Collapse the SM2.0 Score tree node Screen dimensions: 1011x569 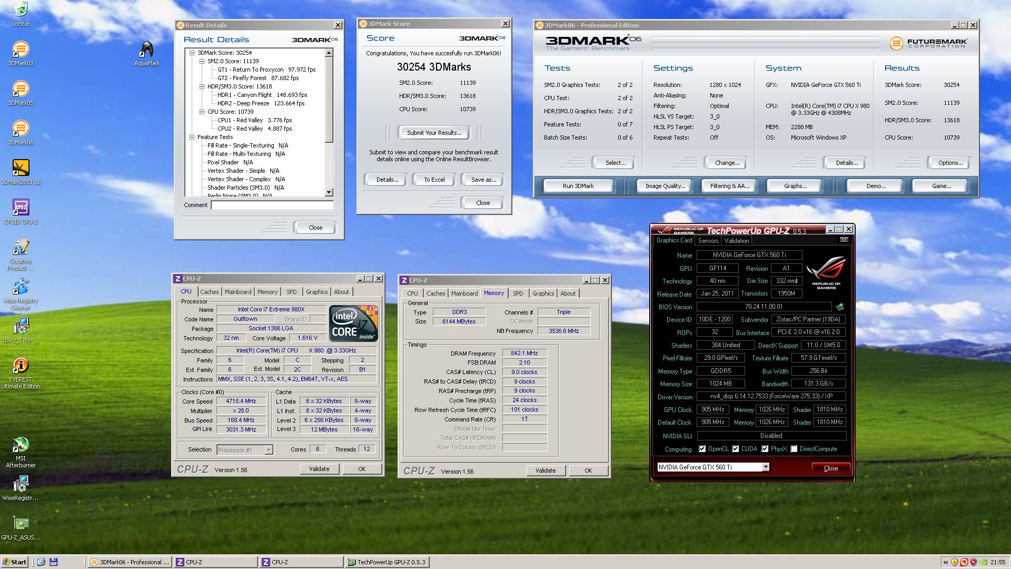coord(202,61)
